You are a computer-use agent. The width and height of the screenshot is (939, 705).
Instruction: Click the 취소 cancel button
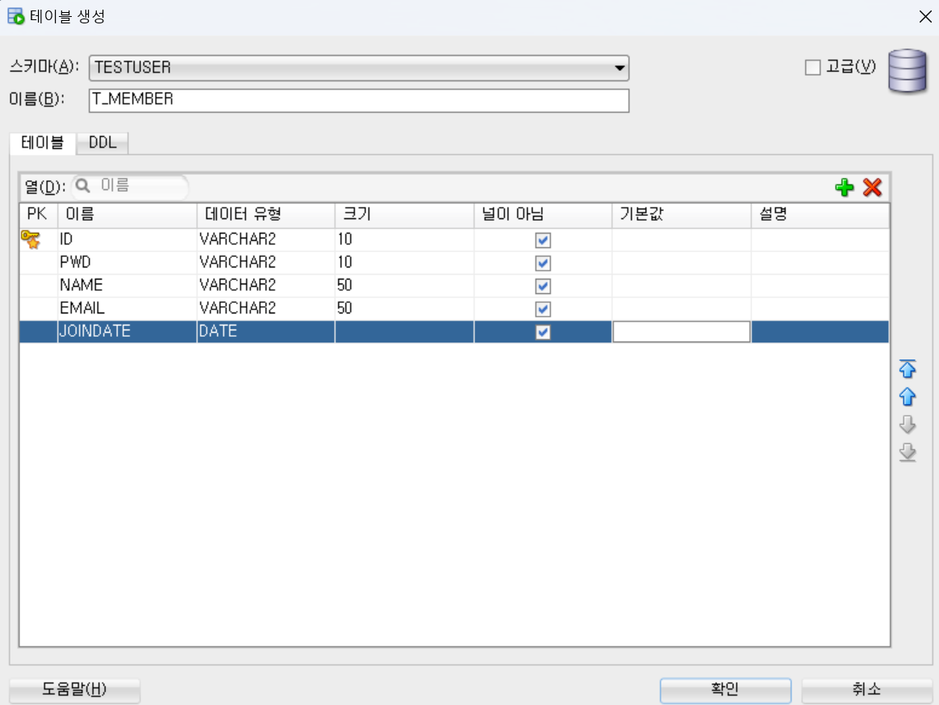coord(866,690)
